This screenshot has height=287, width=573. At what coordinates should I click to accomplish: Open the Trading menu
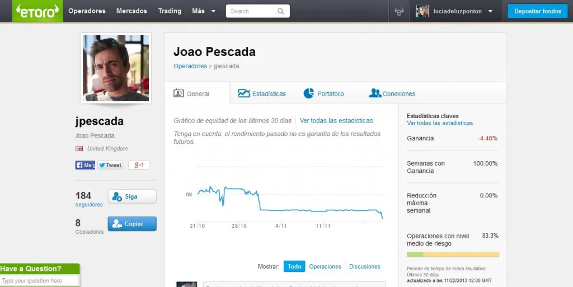(x=170, y=11)
